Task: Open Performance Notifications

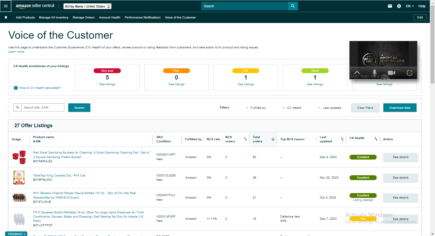Action: (143, 18)
